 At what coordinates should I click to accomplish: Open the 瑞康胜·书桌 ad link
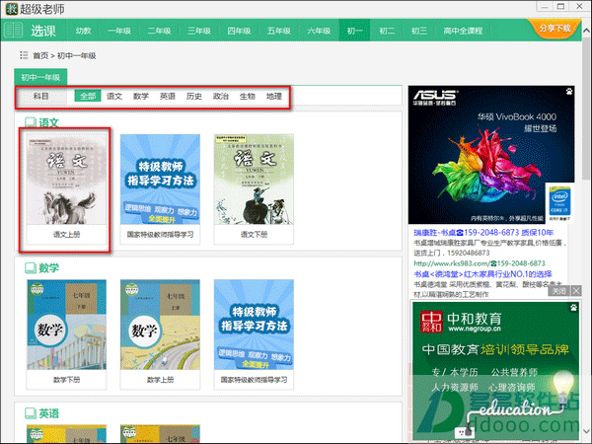pyautogui.click(x=483, y=232)
